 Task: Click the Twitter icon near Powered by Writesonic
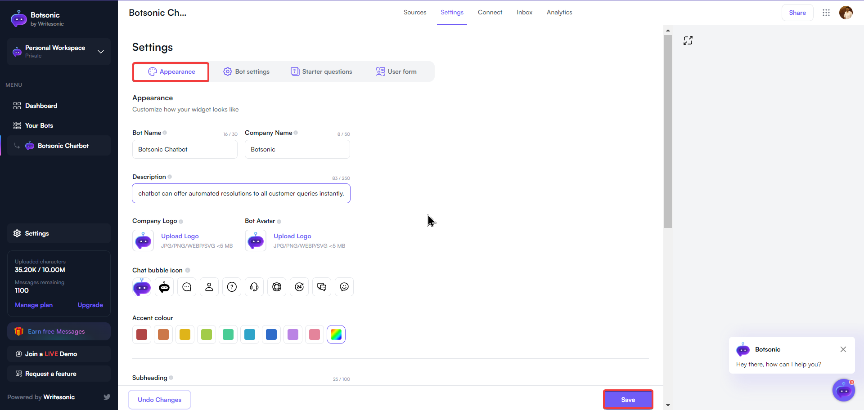tap(107, 397)
